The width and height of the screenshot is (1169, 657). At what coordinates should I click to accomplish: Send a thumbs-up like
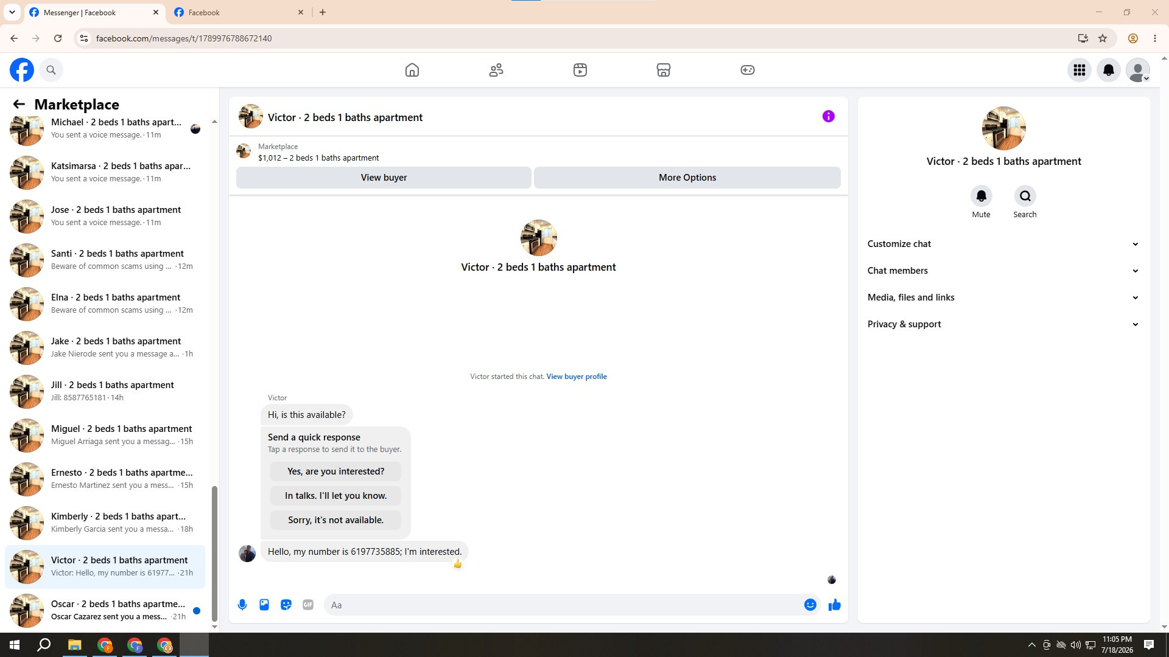coord(835,605)
